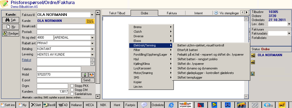Click the yellow hard hat icon
The image size is (292, 108).
point(214,105)
